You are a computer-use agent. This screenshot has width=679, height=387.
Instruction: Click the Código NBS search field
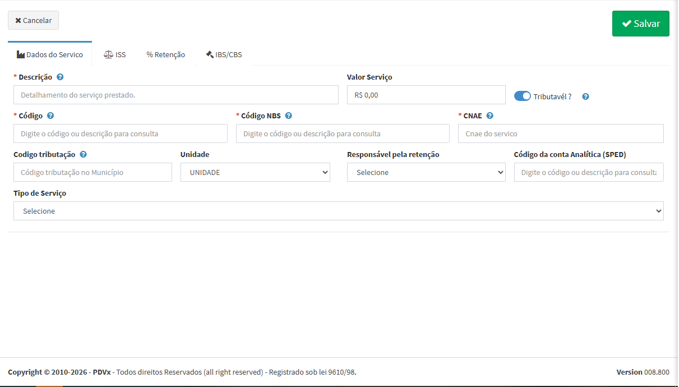[x=342, y=133]
